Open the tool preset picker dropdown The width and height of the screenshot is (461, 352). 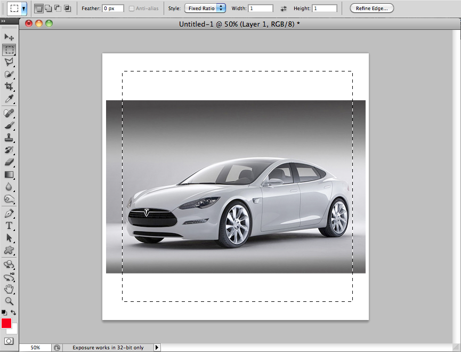[23, 9]
